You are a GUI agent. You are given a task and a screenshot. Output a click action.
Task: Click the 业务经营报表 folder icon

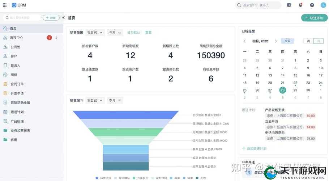(x=5, y=130)
